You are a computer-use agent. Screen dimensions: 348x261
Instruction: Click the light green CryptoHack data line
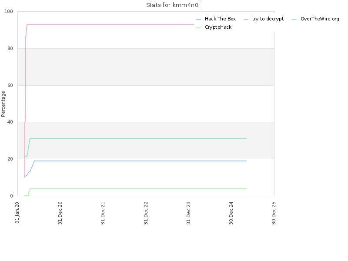click(x=138, y=189)
